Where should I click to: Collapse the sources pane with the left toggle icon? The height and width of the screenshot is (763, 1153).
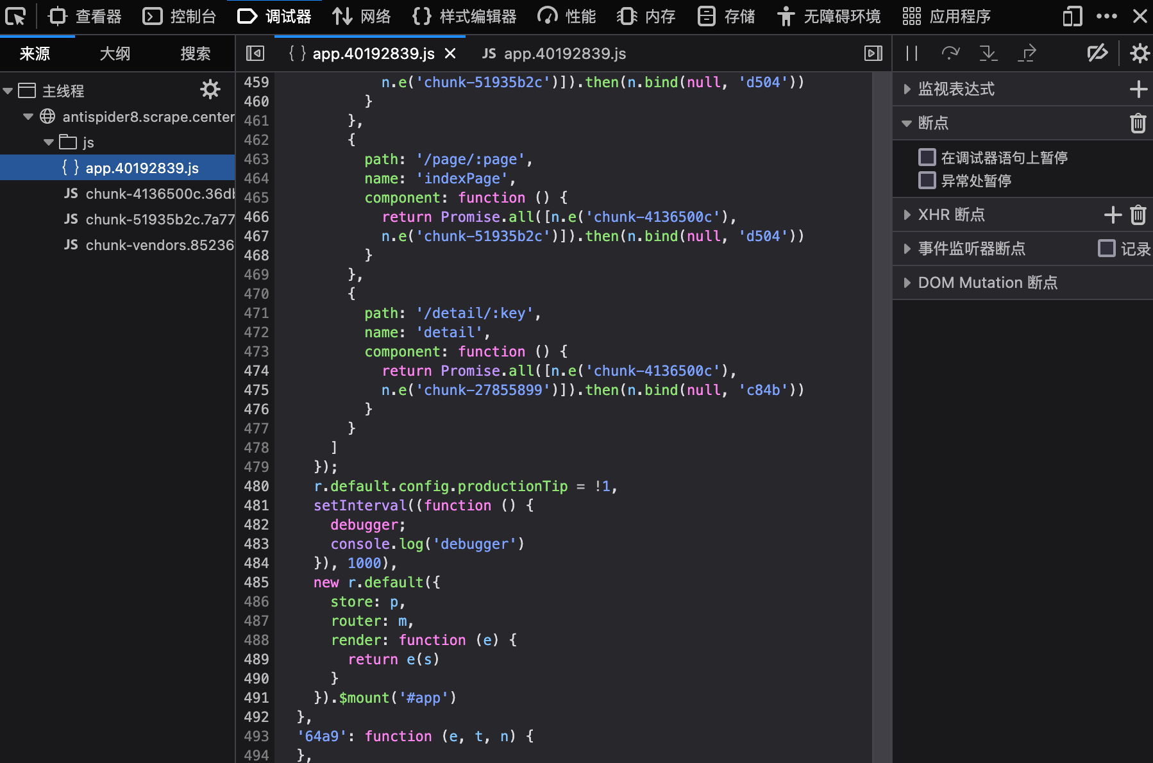pyautogui.click(x=255, y=53)
